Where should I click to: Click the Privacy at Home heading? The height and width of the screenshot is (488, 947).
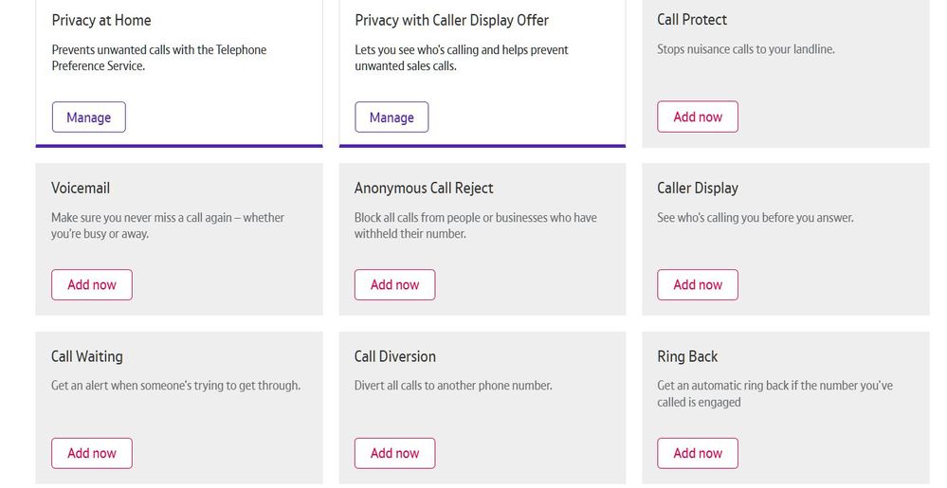click(x=101, y=20)
